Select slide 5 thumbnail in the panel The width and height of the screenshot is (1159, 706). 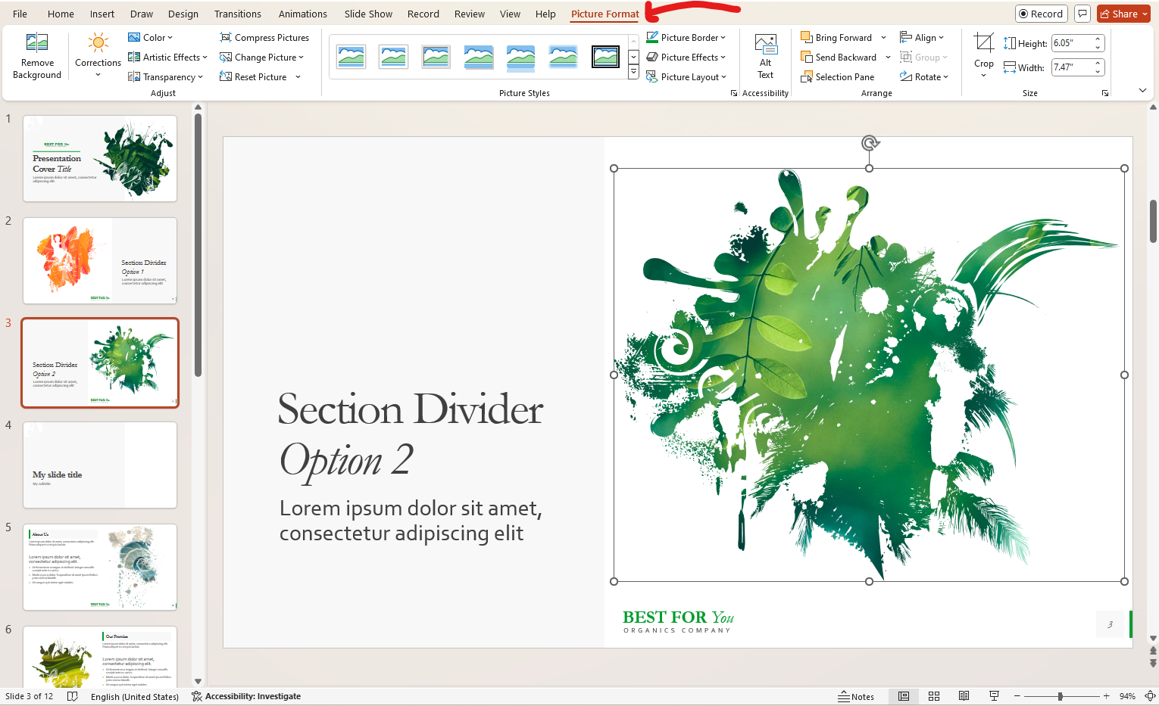tap(99, 567)
